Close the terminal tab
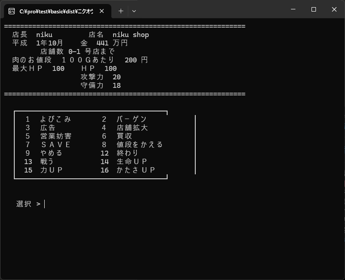 click(101, 11)
